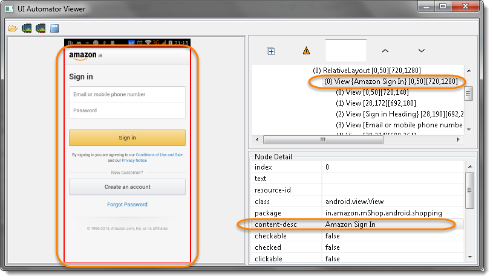This screenshot has height=280, width=493.
Task: Click the Conditions of Use and Sale link
Action: click(x=159, y=155)
